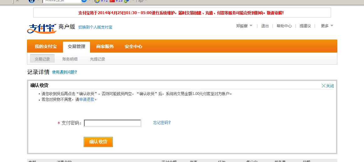This screenshot has width=364, height=162.
Task: Click the 提建议 link
Action: (305, 26)
